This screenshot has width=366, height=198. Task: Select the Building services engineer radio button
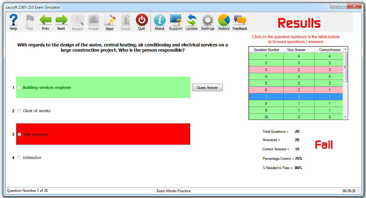click(19, 88)
